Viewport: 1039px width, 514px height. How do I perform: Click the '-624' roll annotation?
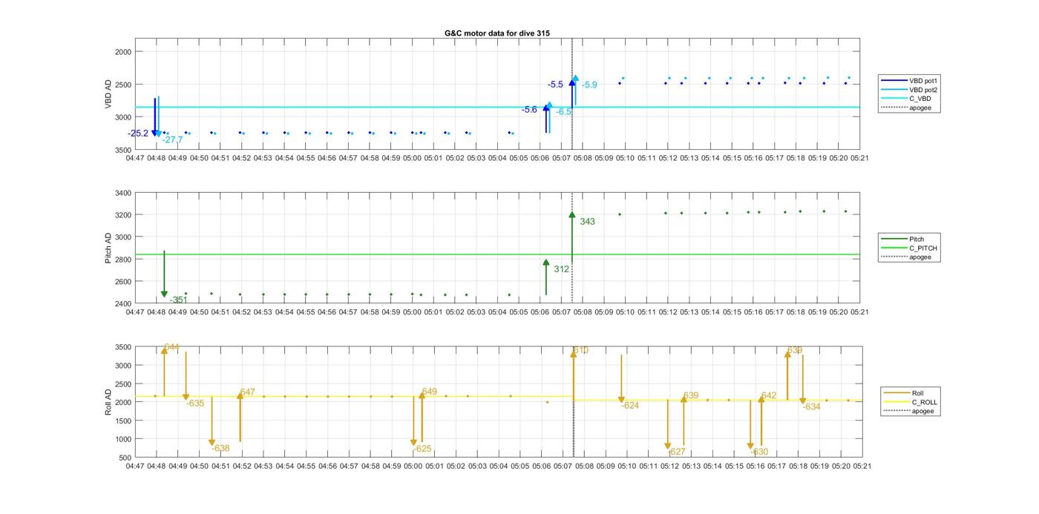click(x=630, y=406)
